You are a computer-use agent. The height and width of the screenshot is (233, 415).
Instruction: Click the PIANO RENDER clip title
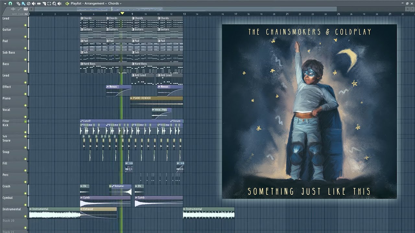142,98
